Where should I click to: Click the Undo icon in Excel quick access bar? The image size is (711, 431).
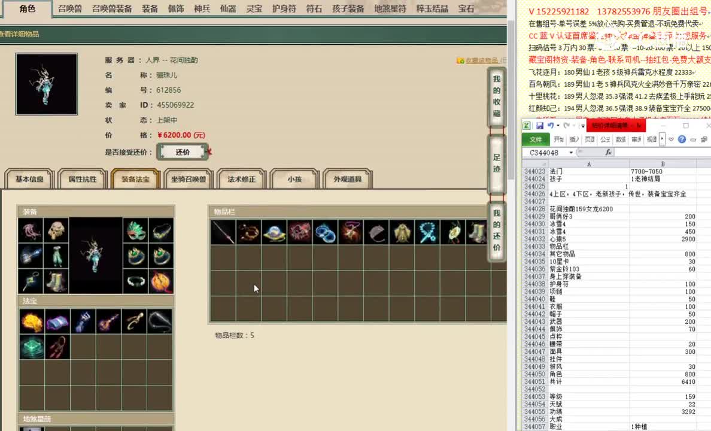[x=551, y=125]
